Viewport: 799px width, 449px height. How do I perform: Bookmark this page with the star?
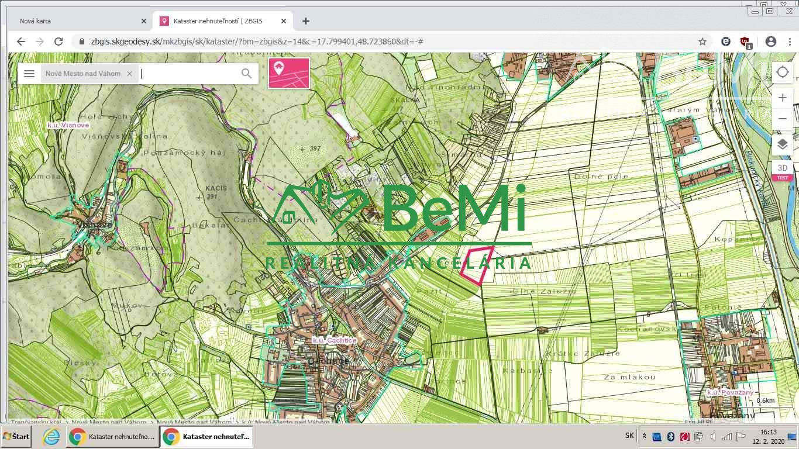[702, 42]
